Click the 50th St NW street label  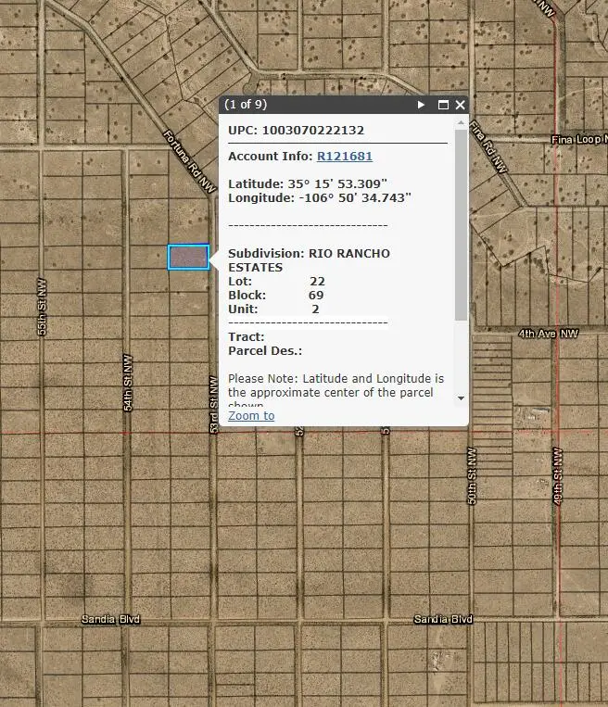click(x=471, y=485)
